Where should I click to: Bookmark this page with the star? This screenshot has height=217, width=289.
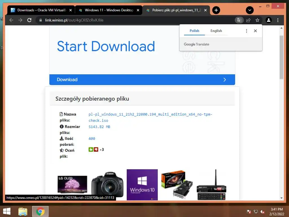pos(257,20)
